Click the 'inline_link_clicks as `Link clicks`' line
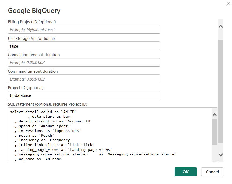 (55, 145)
